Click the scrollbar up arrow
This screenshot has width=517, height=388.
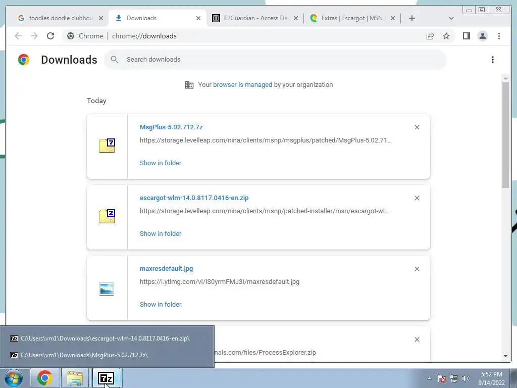pyautogui.click(x=505, y=78)
